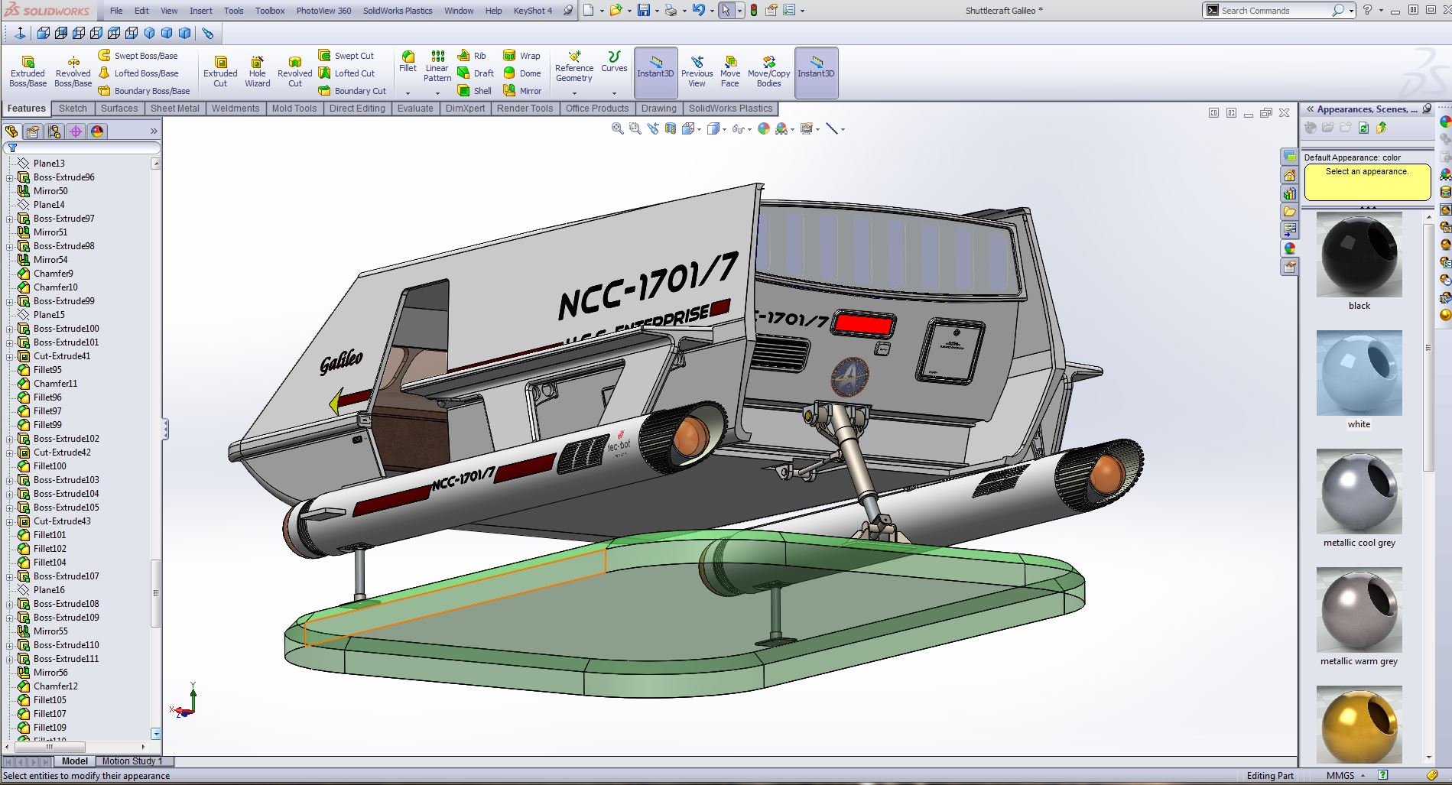Select the Shell tool
The height and width of the screenshot is (785, 1452).
[x=475, y=91]
